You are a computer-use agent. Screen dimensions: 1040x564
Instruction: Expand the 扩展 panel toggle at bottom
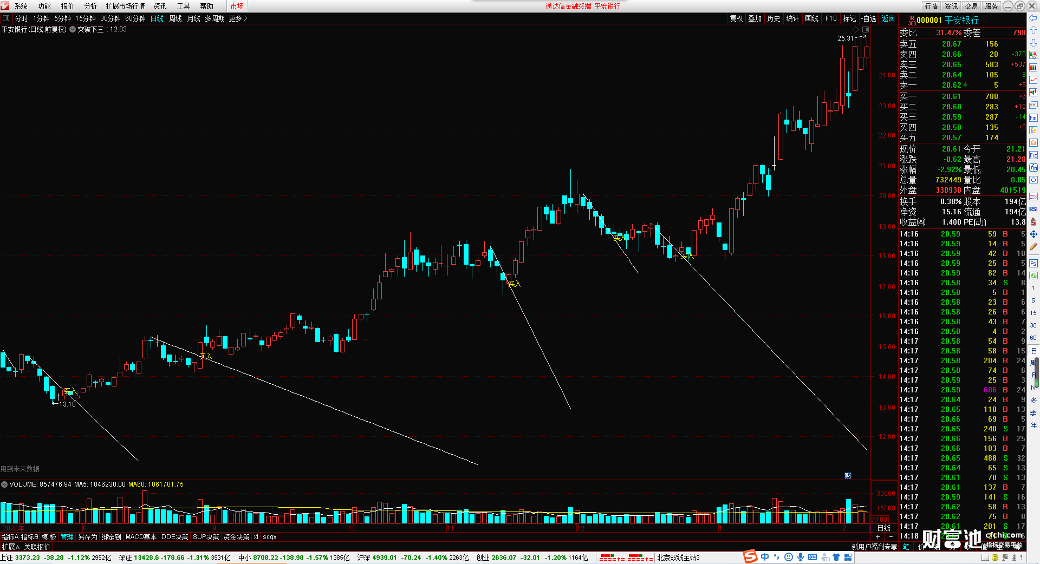[x=11, y=547]
